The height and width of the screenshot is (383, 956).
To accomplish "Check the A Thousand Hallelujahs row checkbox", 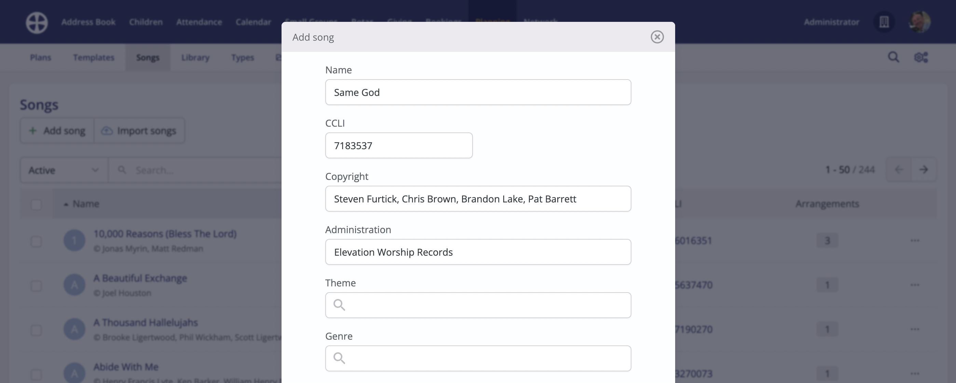I will [x=36, y=330].
